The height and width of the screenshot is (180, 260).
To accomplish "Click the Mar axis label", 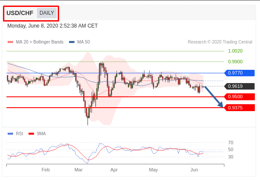I will coord(78,170).
